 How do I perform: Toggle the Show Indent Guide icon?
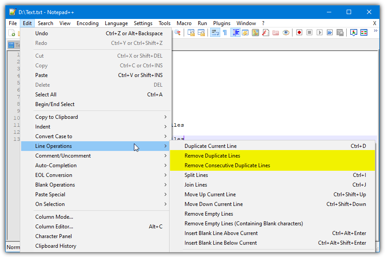[x=236, y=32]
